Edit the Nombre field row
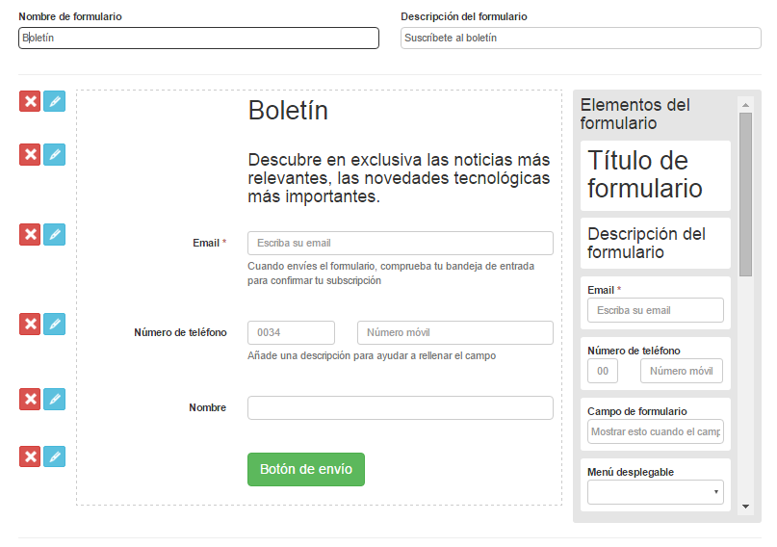Image resolution: width=777 pixels, height=547 pixels. tap(55, 399)
